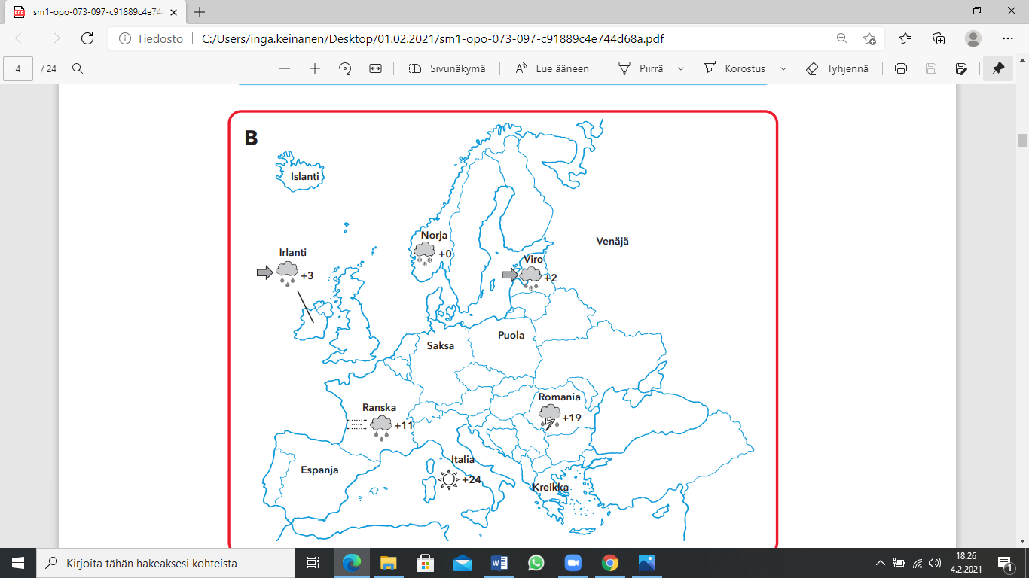Viewport: 1029px width, 578px height.
Task: Open volume control in tray
Action: (935, 563)
